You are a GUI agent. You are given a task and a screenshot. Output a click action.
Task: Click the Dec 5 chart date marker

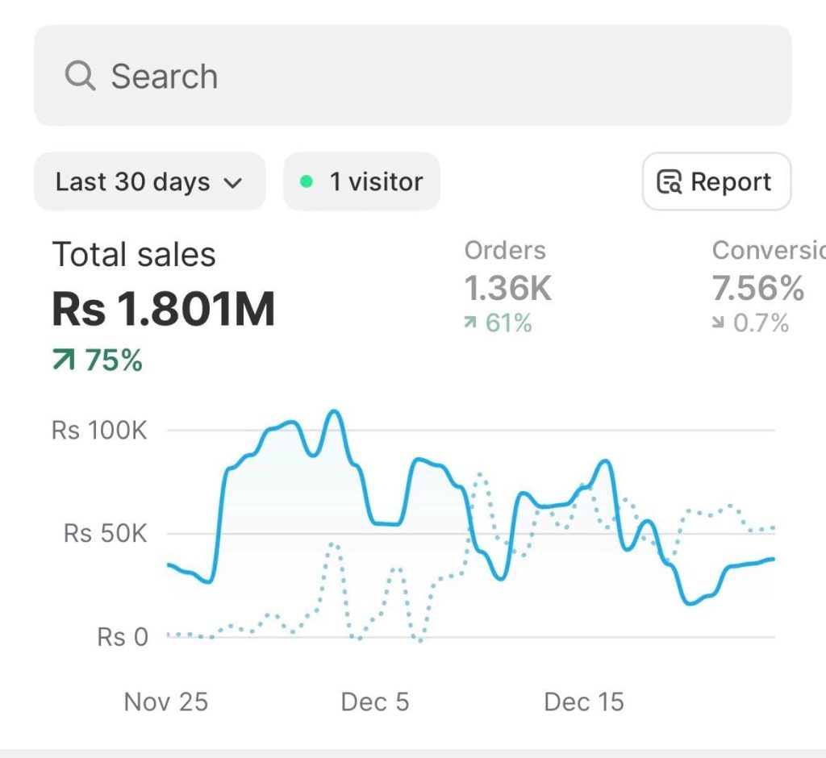375,702
